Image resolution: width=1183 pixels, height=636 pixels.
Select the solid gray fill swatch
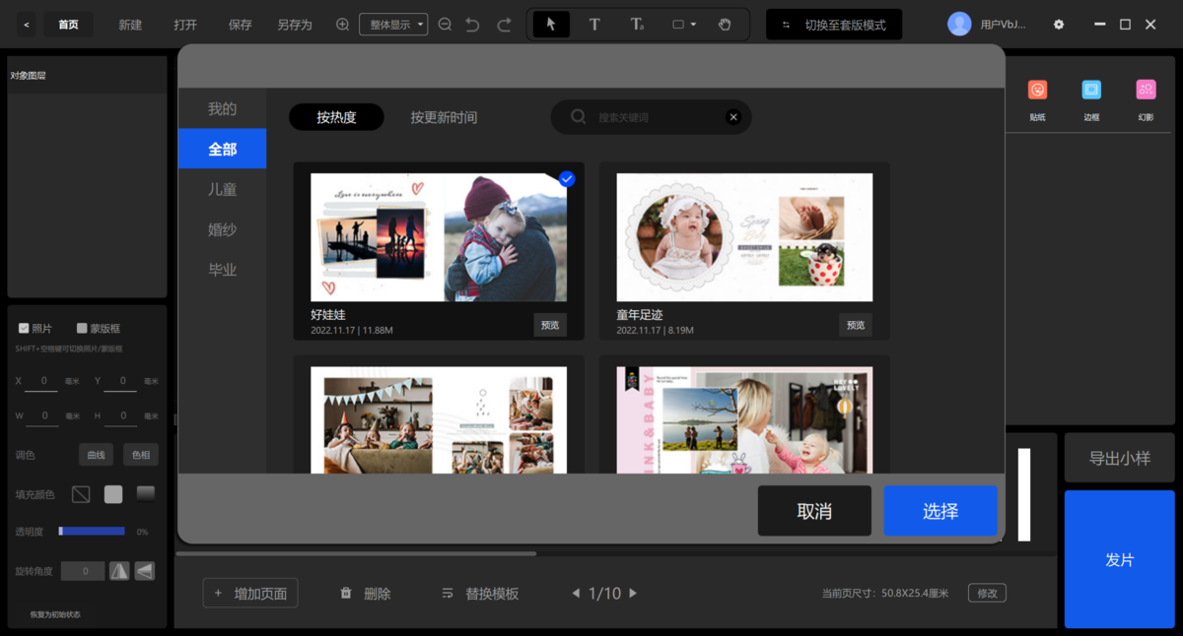[x=113, y=493]
